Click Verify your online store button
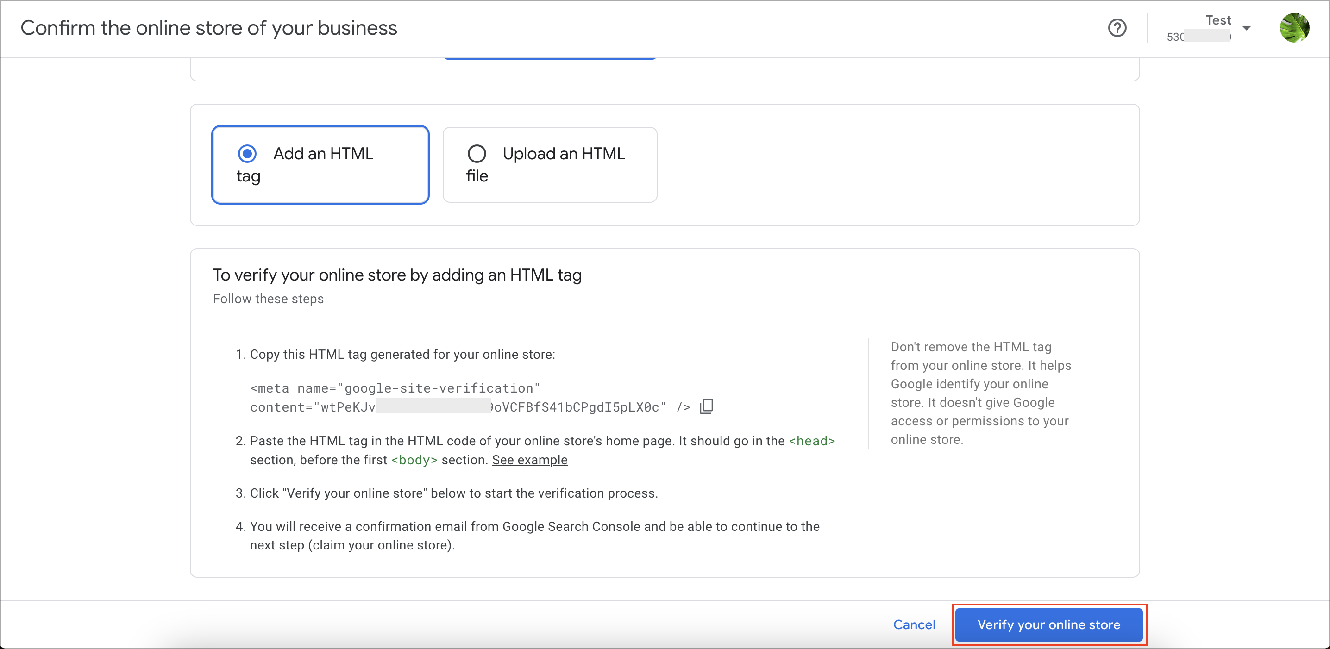 1048,624
